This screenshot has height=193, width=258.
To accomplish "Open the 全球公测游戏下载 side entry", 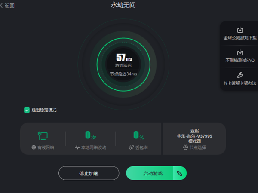I will [x=240, y=34].
